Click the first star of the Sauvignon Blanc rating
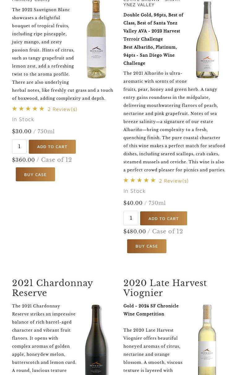 point(15,109)
